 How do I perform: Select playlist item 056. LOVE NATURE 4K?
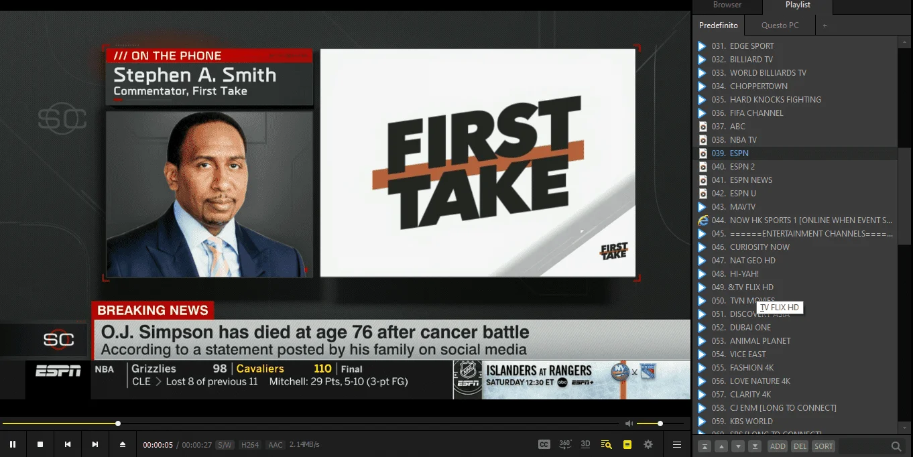click(x=796, y=381)
